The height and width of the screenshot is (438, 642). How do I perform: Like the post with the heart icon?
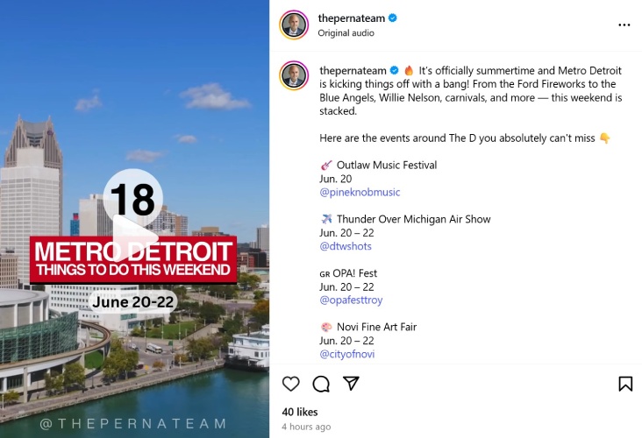290,384
